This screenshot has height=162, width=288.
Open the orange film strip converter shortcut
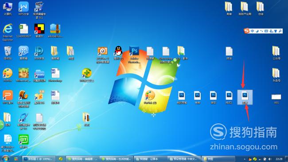(x=23, y=99)
